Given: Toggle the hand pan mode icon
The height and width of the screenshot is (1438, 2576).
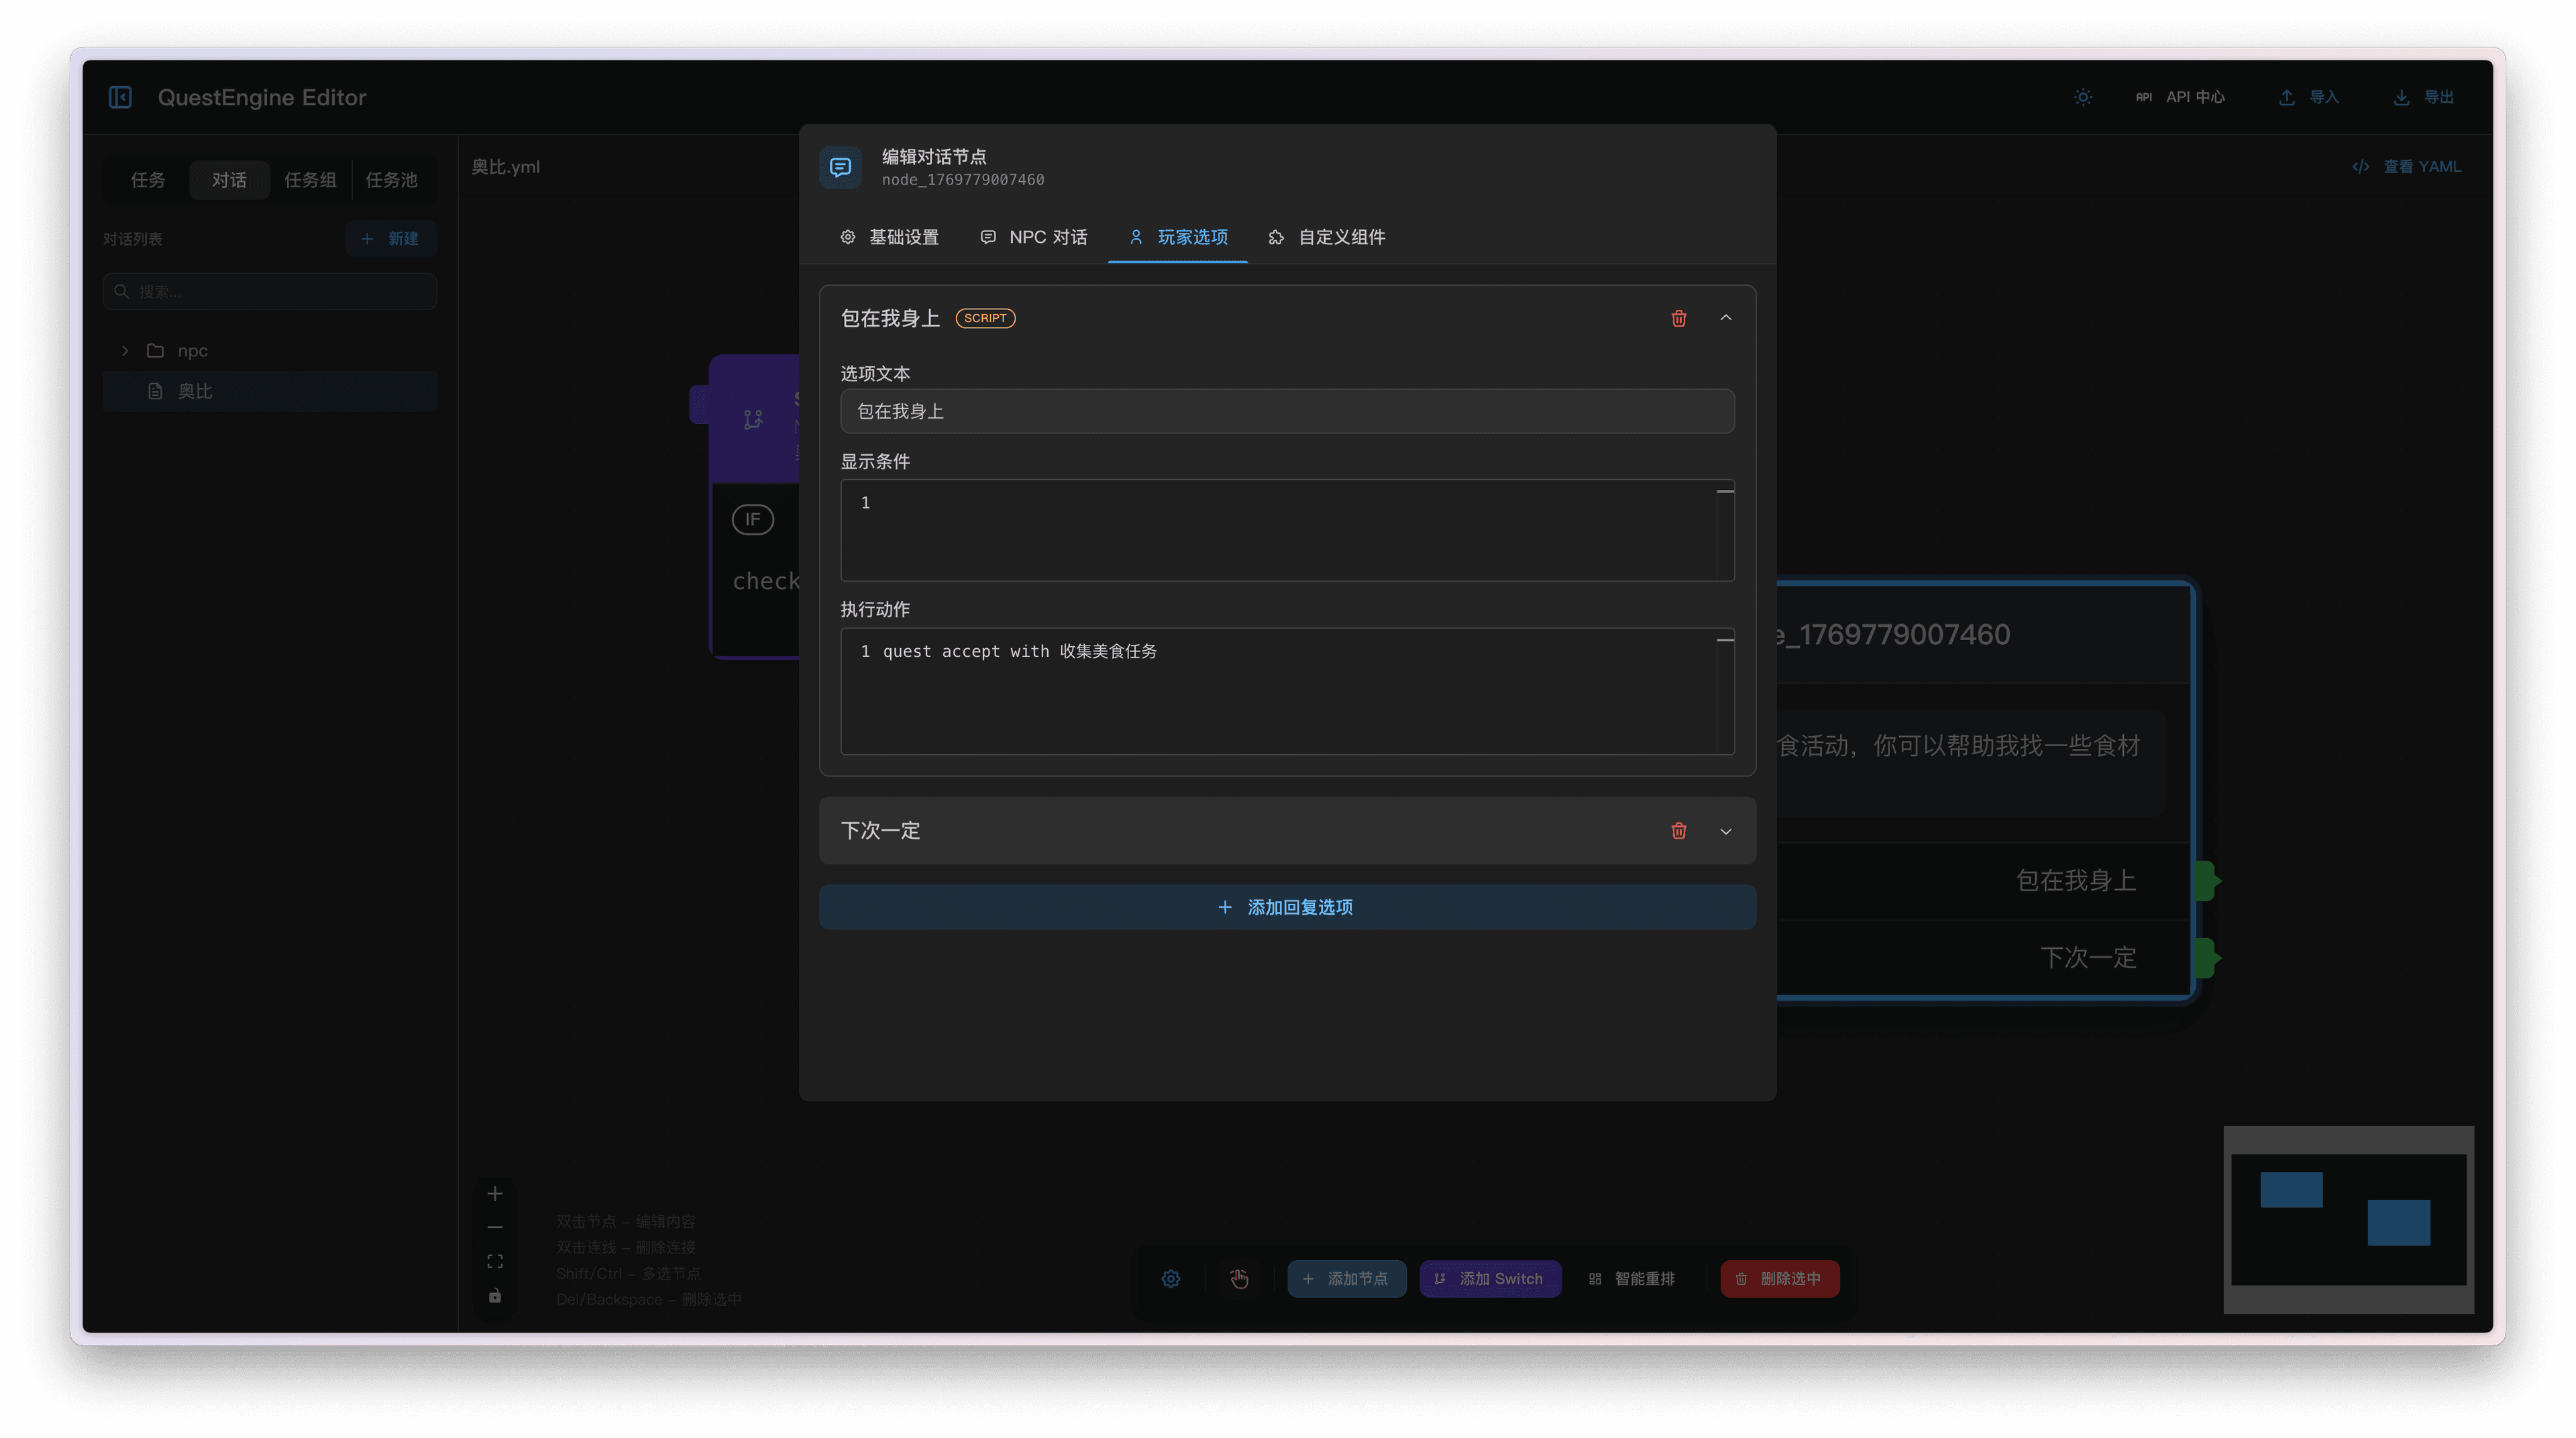Looking at the screenshot, I should tap(1239, 1279).
